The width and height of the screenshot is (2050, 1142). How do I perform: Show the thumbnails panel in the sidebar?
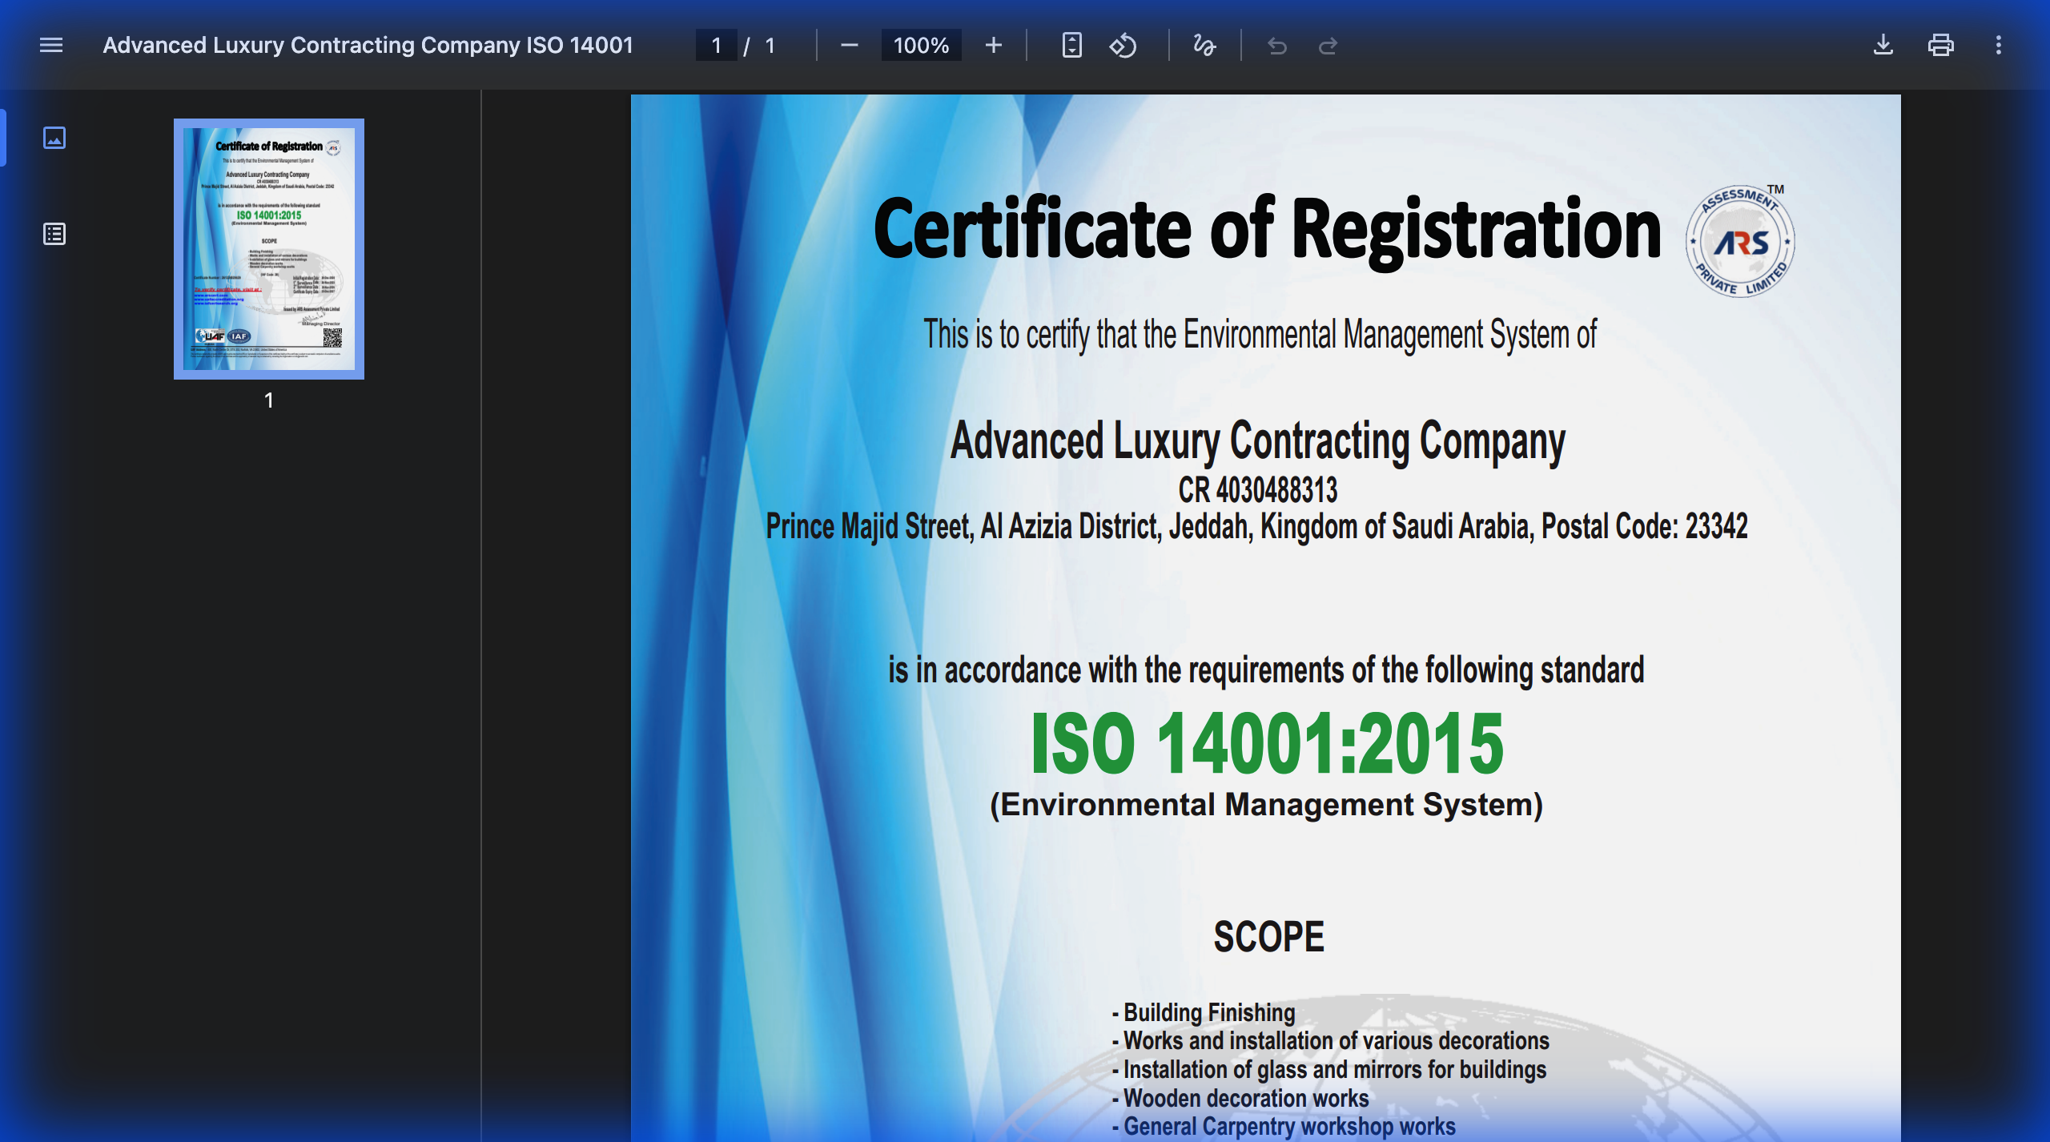tap(54, 138)
